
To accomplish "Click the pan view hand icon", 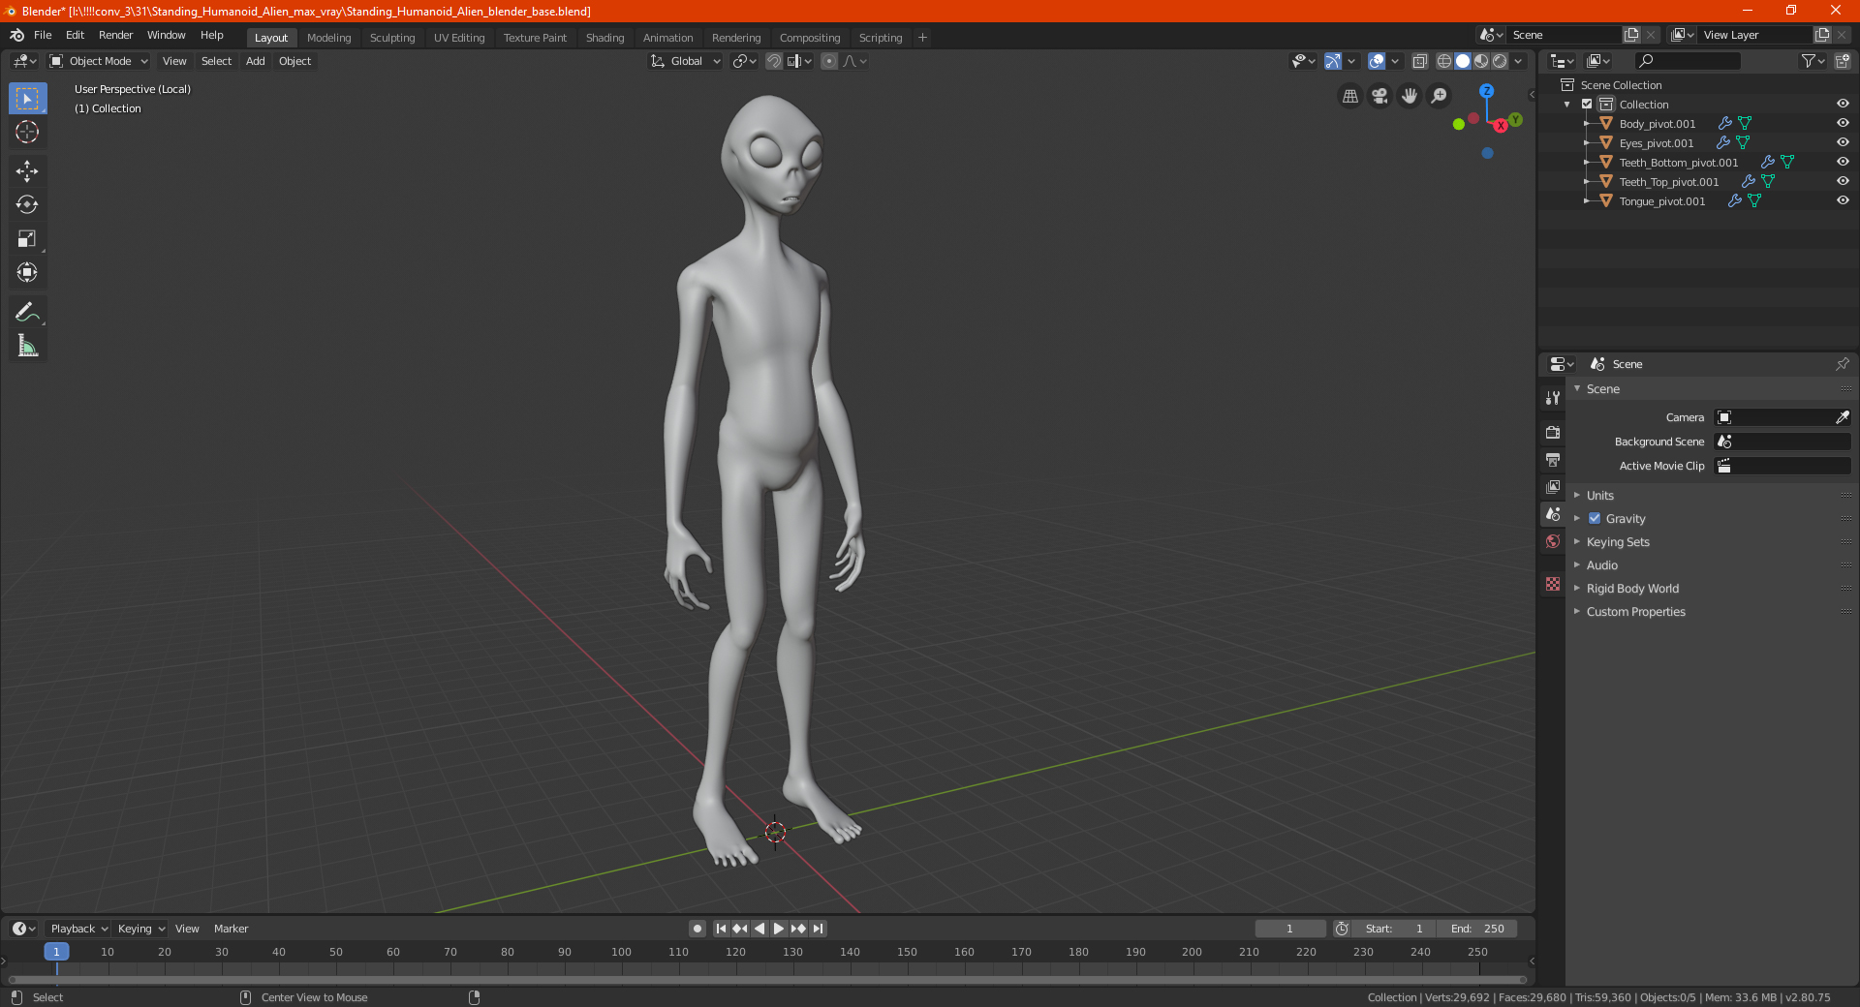I will [x=1410, y=96].
